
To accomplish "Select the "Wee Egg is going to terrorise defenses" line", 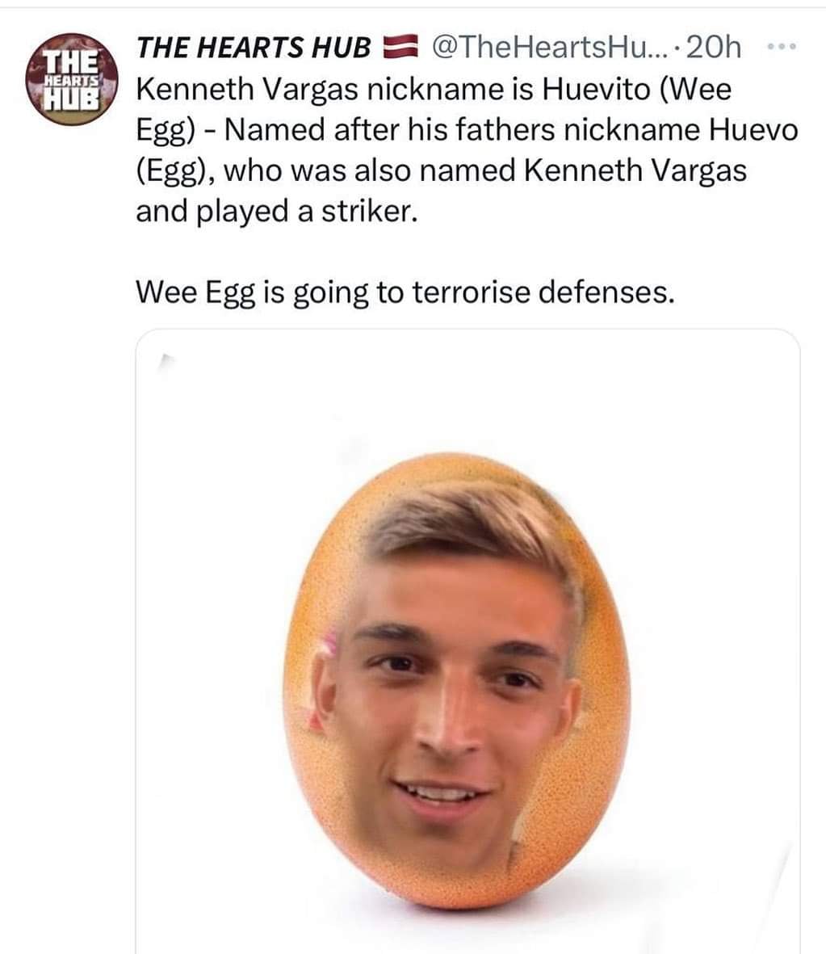I will [x=405, y=292].
